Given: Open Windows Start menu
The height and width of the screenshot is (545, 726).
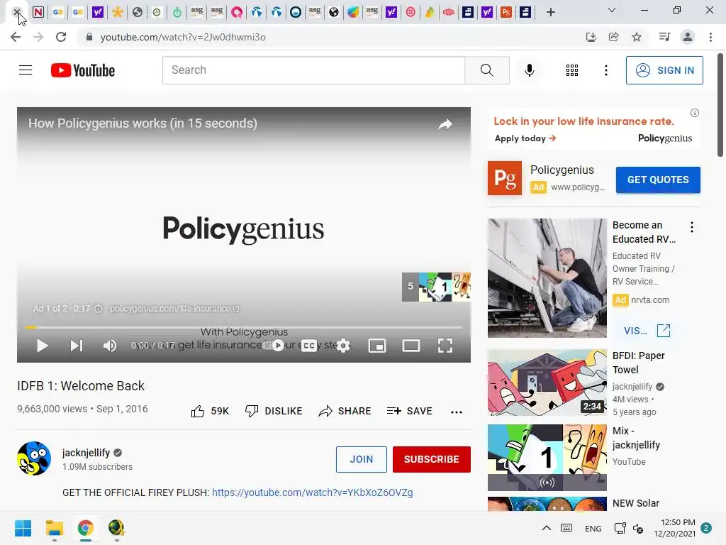Looking at the screenshot, I should click(x=23, y=528).
